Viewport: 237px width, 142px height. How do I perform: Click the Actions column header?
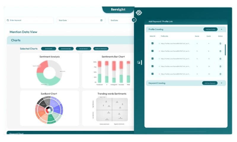[220, 36]
